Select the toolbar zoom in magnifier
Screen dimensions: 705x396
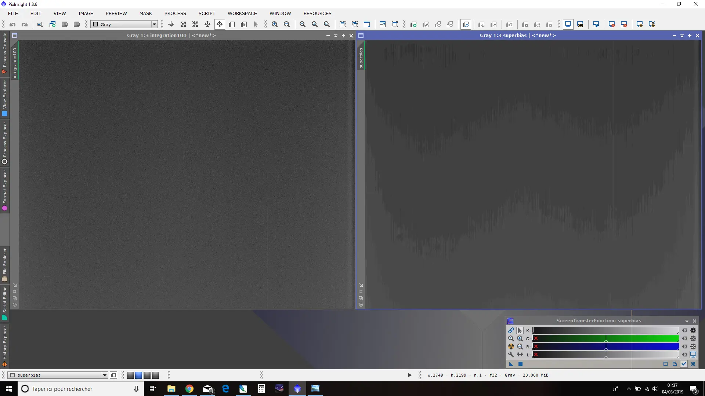275,25
